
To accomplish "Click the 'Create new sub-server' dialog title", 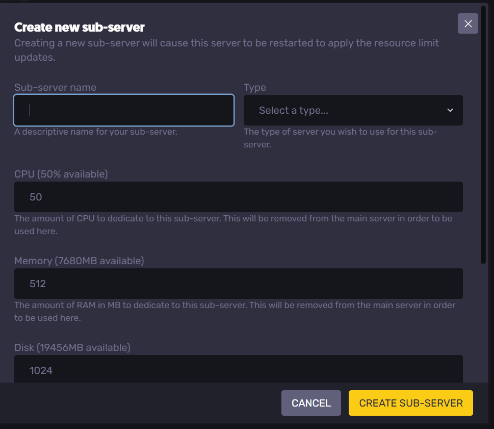I will click(x=79, y=27).
